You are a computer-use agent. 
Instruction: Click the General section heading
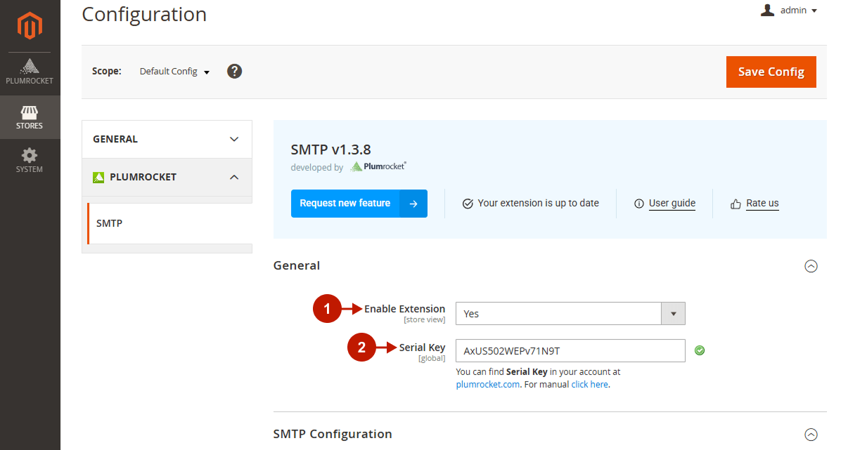[297, 265]
